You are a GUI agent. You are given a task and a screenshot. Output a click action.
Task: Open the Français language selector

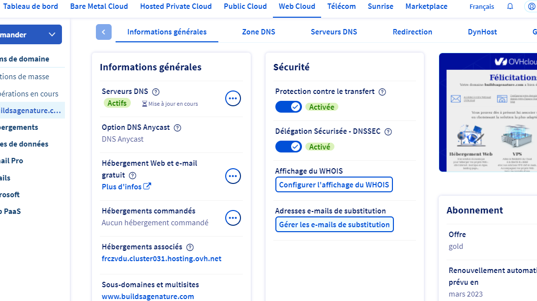(x=482, y=7)
